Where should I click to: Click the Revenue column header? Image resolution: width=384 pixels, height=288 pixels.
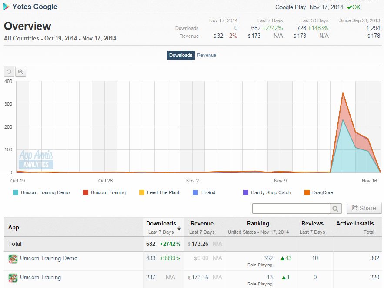pyautogui.click(x=202, y=223)
